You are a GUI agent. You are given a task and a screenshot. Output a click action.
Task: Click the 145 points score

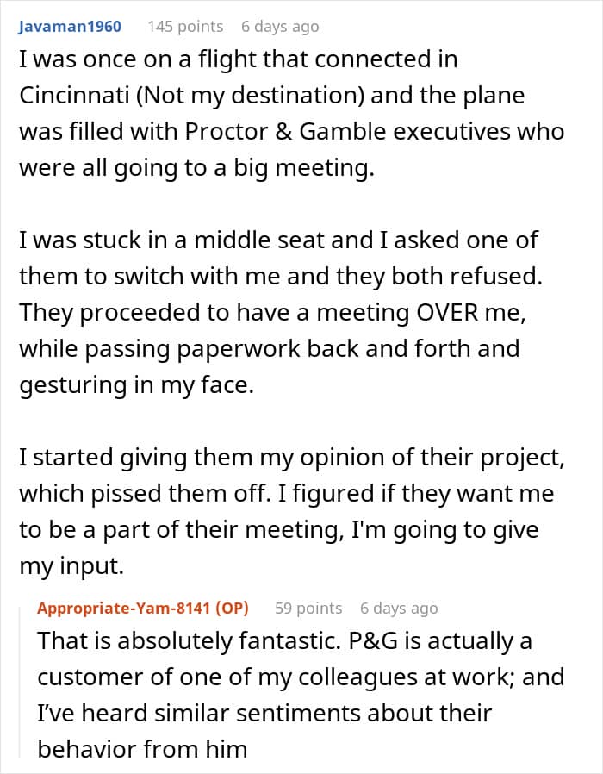click(185, 26)
